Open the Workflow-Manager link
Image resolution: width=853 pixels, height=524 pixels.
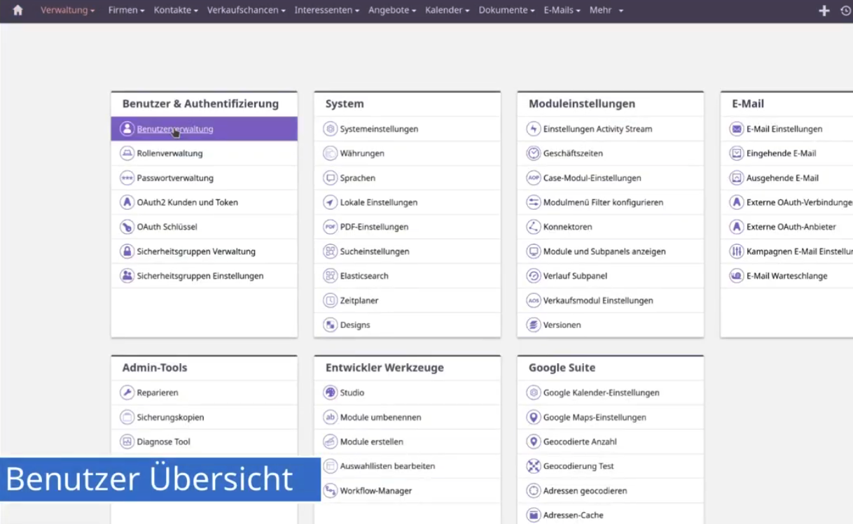pyautogui.click(x=376, y=490)
